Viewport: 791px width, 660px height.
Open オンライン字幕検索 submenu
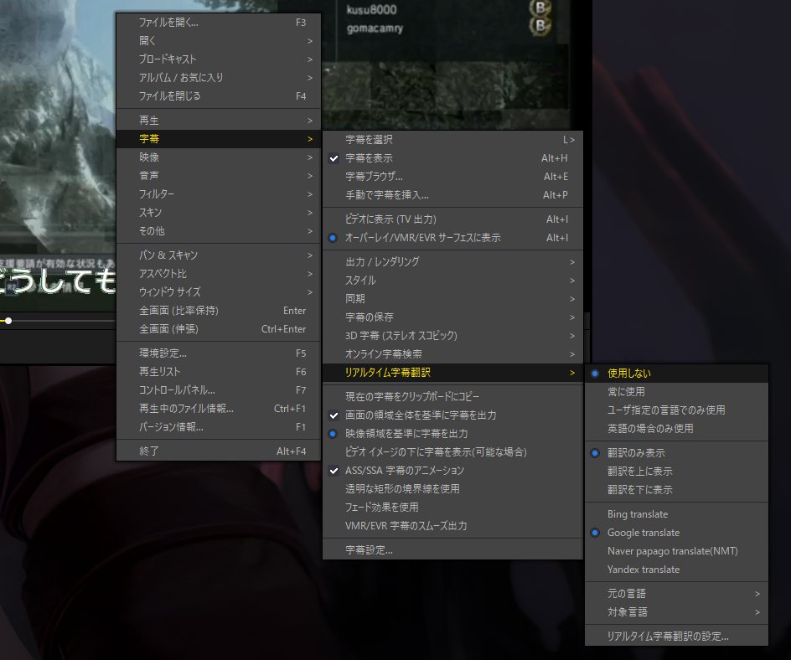[x=452, y=354]
